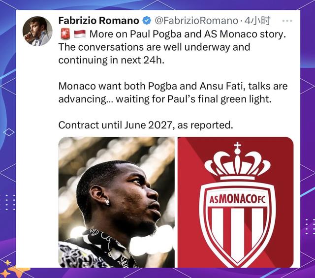Click the crown on the Monaco crest

tap(237, 164)
